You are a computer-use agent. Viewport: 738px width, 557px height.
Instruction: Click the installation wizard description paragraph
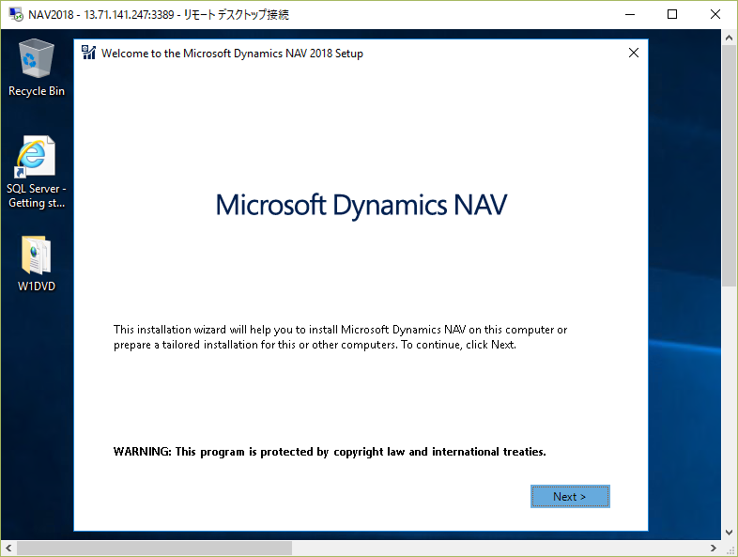coord(340,337)
